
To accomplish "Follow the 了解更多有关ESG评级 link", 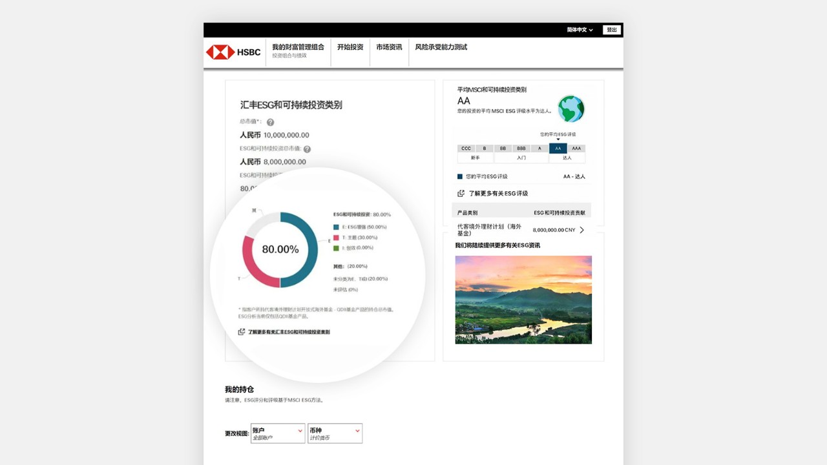I will pos(498,193).
